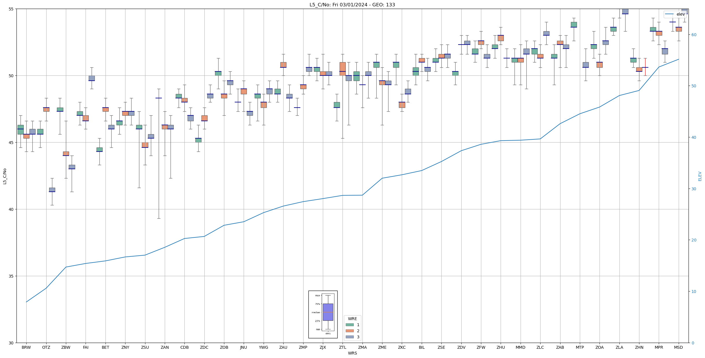Click the ZMP station label
The width and height of the screenshot is (705, 358).
pos(303,347)
